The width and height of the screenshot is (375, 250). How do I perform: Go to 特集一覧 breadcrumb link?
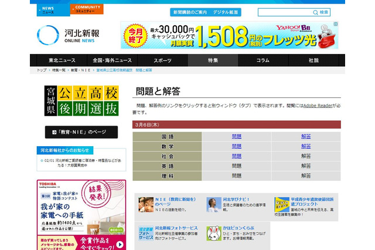point(59,70)
